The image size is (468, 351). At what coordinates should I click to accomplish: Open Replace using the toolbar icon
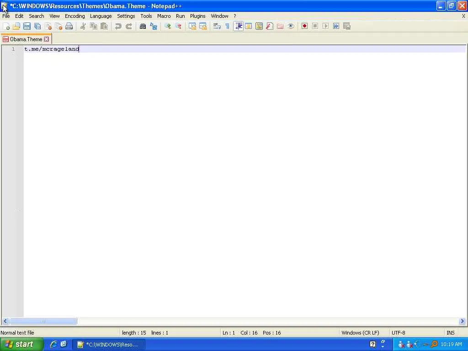coord(154,26)
